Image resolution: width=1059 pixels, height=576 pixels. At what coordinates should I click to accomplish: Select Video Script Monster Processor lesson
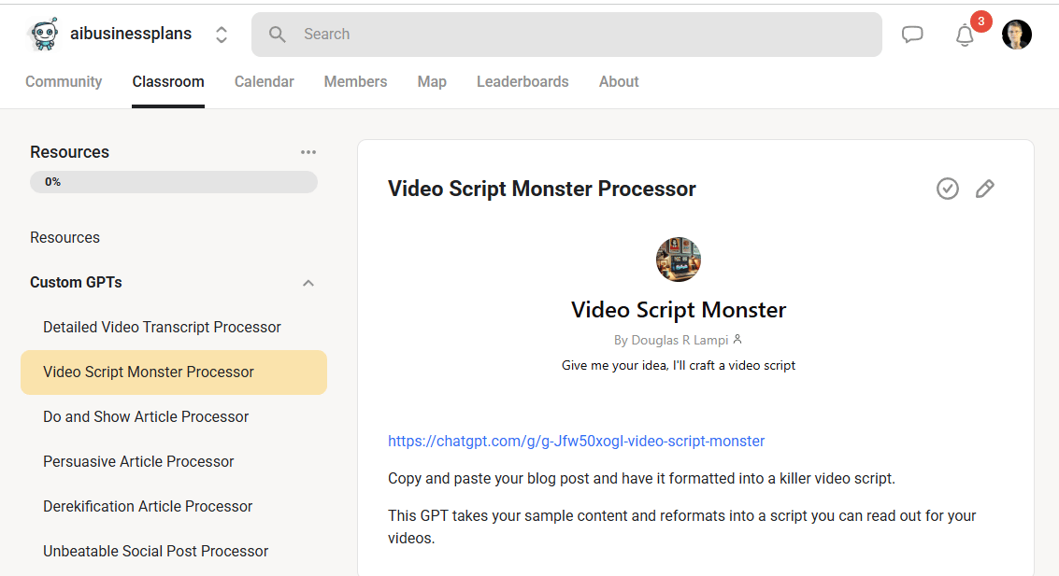(x=174, y=372)
